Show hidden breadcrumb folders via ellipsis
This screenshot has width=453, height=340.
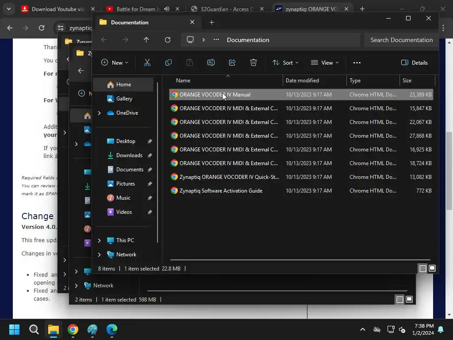point(216,40)
